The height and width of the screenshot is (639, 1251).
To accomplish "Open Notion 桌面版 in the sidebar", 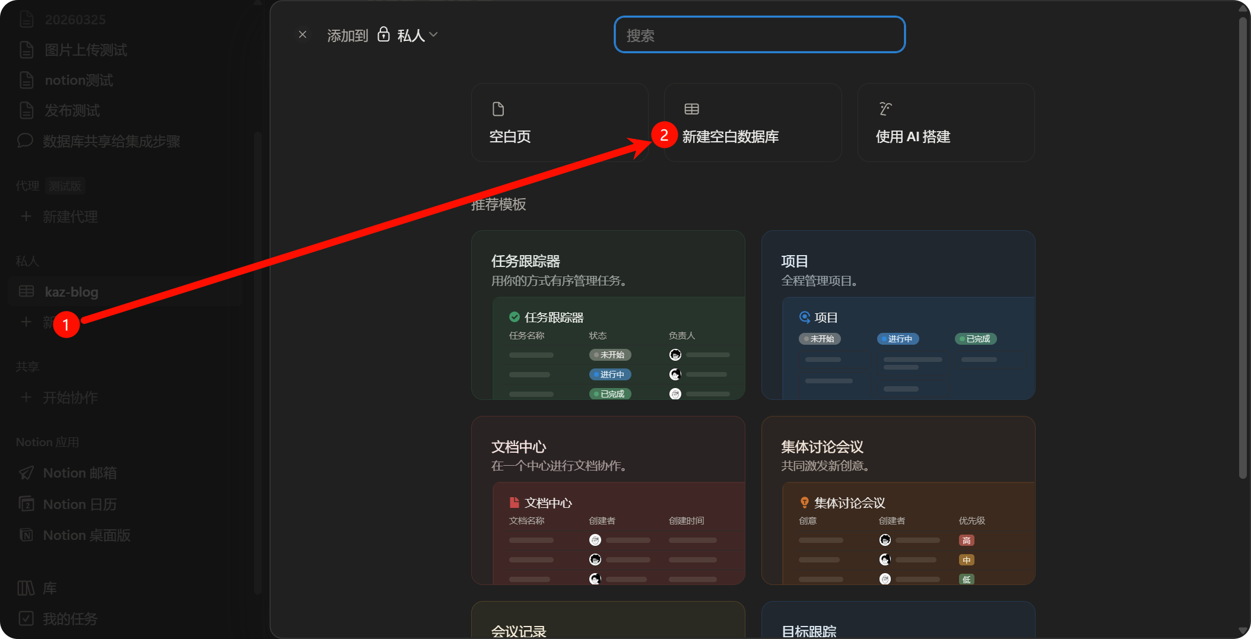I will pyautogui.click(x=86, y=535).
